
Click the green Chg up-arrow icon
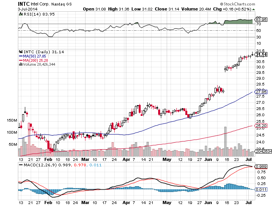[x=253, y=9]
